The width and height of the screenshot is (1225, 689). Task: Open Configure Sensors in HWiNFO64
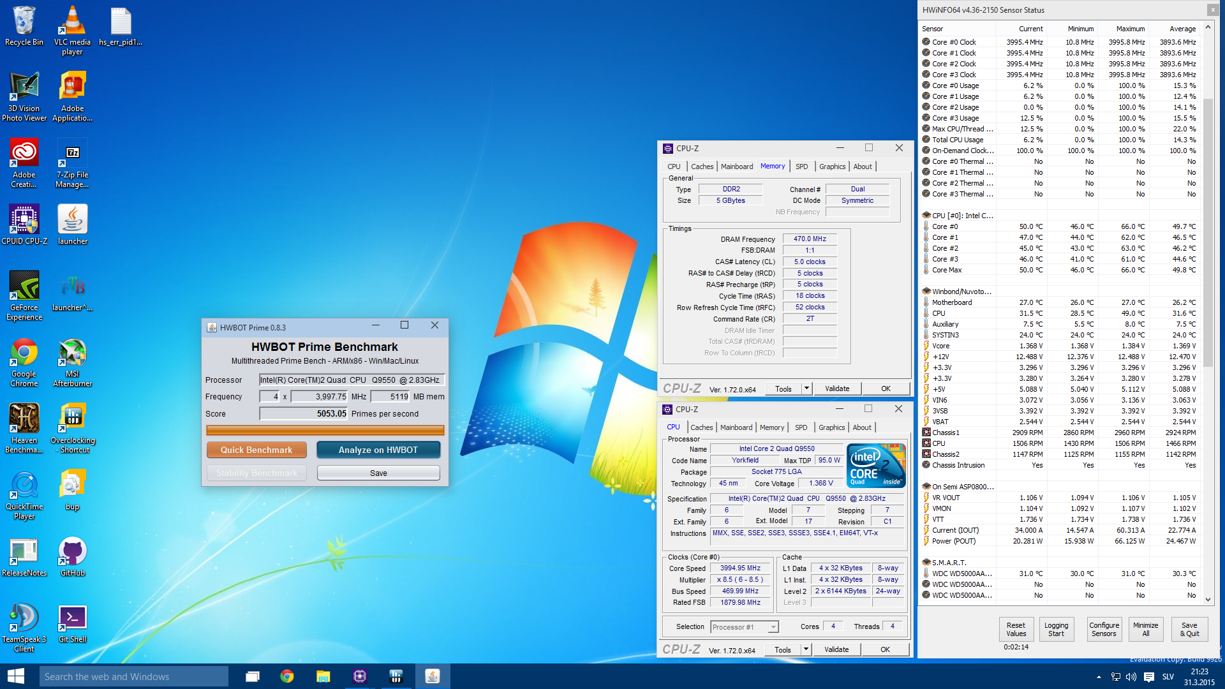(1104, 629)
